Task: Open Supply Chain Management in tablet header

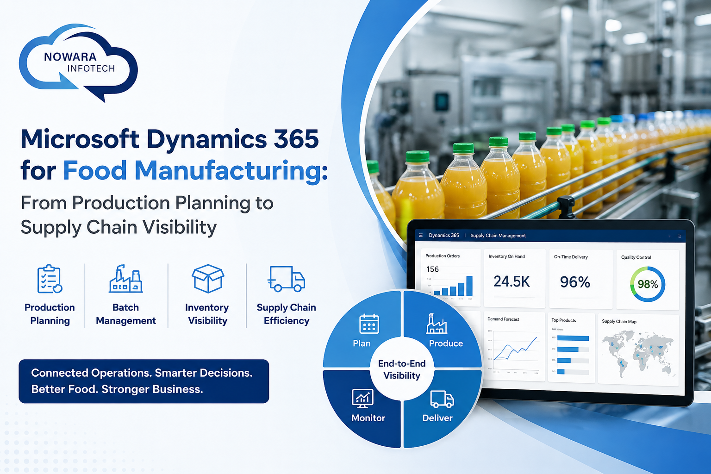Action: tap(498, 236)
